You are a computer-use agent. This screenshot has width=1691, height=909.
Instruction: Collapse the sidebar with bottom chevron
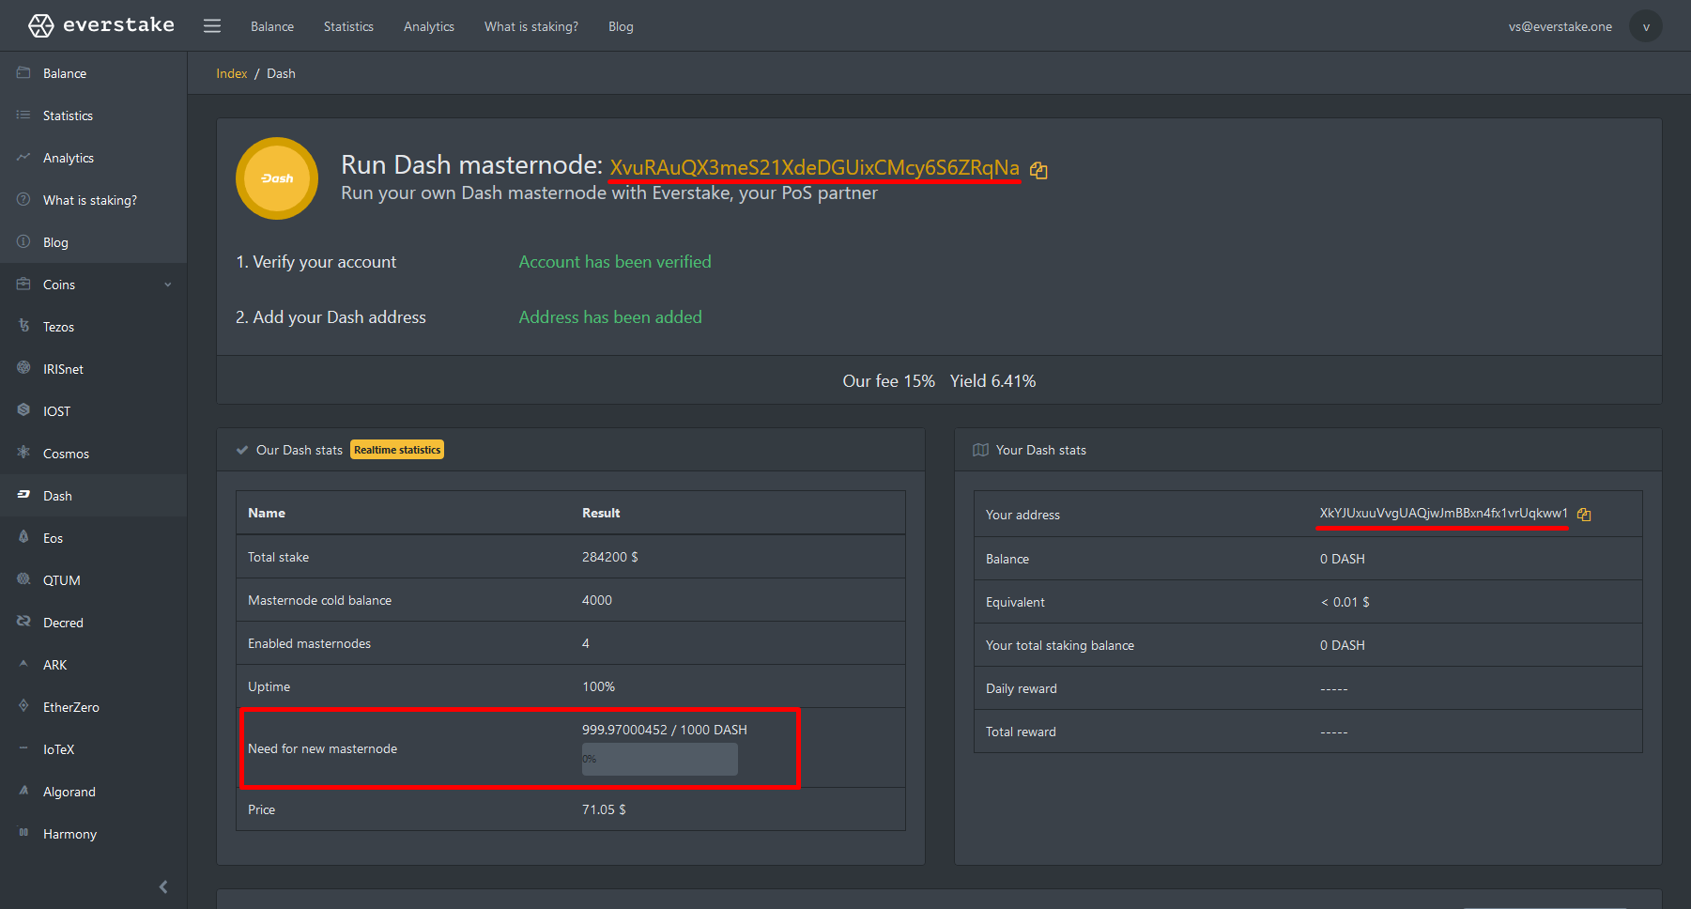point(163,886)
